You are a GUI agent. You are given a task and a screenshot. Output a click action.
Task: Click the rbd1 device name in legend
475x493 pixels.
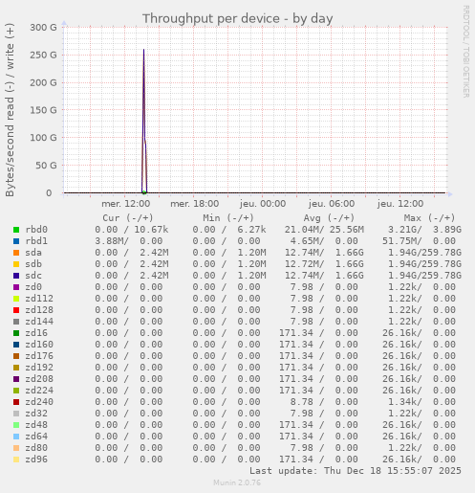(36, 241)
